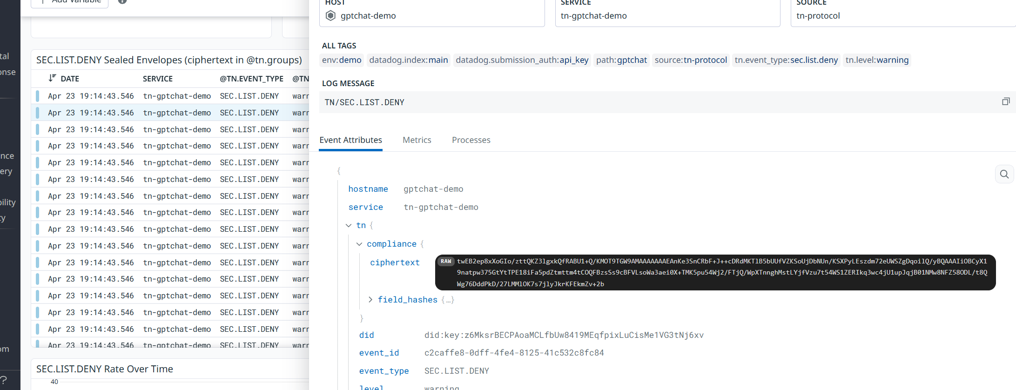This screenshot has width=1016, height=390.
Task: Click the event_id value c2caffe8-0dff-4fe4
Action: click(x=514, y=353)
